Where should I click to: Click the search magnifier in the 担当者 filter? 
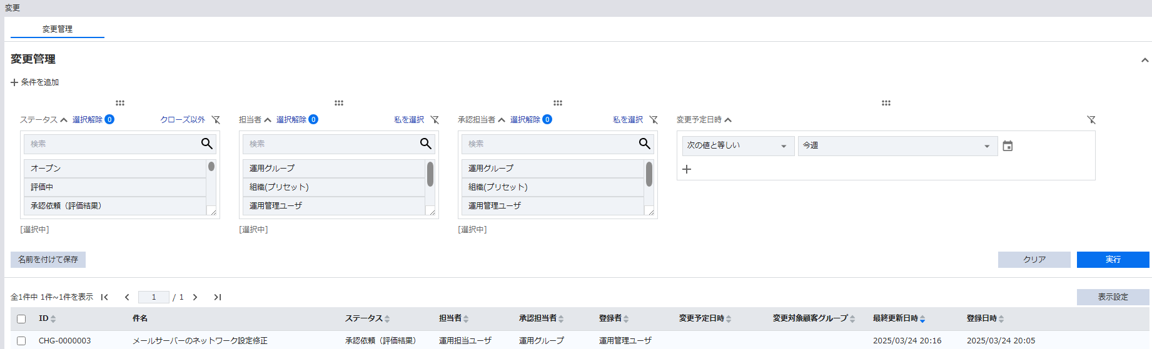coord(425,144)
